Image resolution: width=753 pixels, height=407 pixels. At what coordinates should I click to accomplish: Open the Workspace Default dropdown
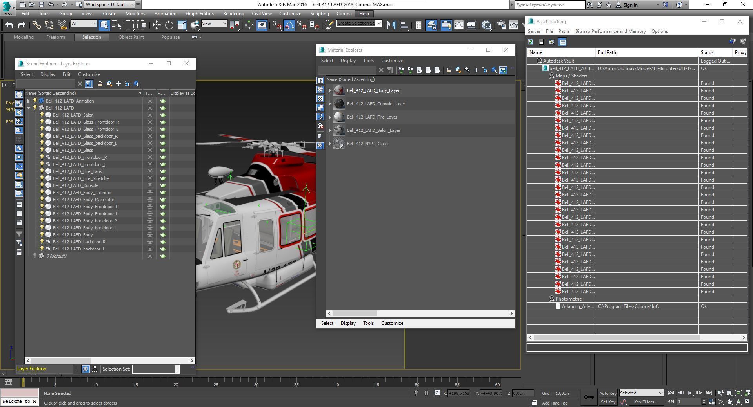coord(110,5)
